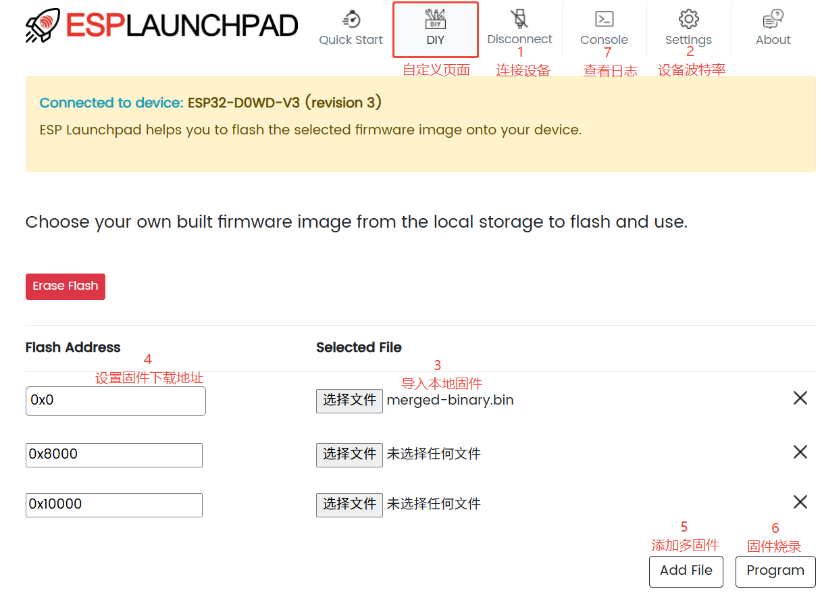Click the ESP Launchpad rocket logo
Viewport: 822px width, 616px height.
[x=44, y=26]
